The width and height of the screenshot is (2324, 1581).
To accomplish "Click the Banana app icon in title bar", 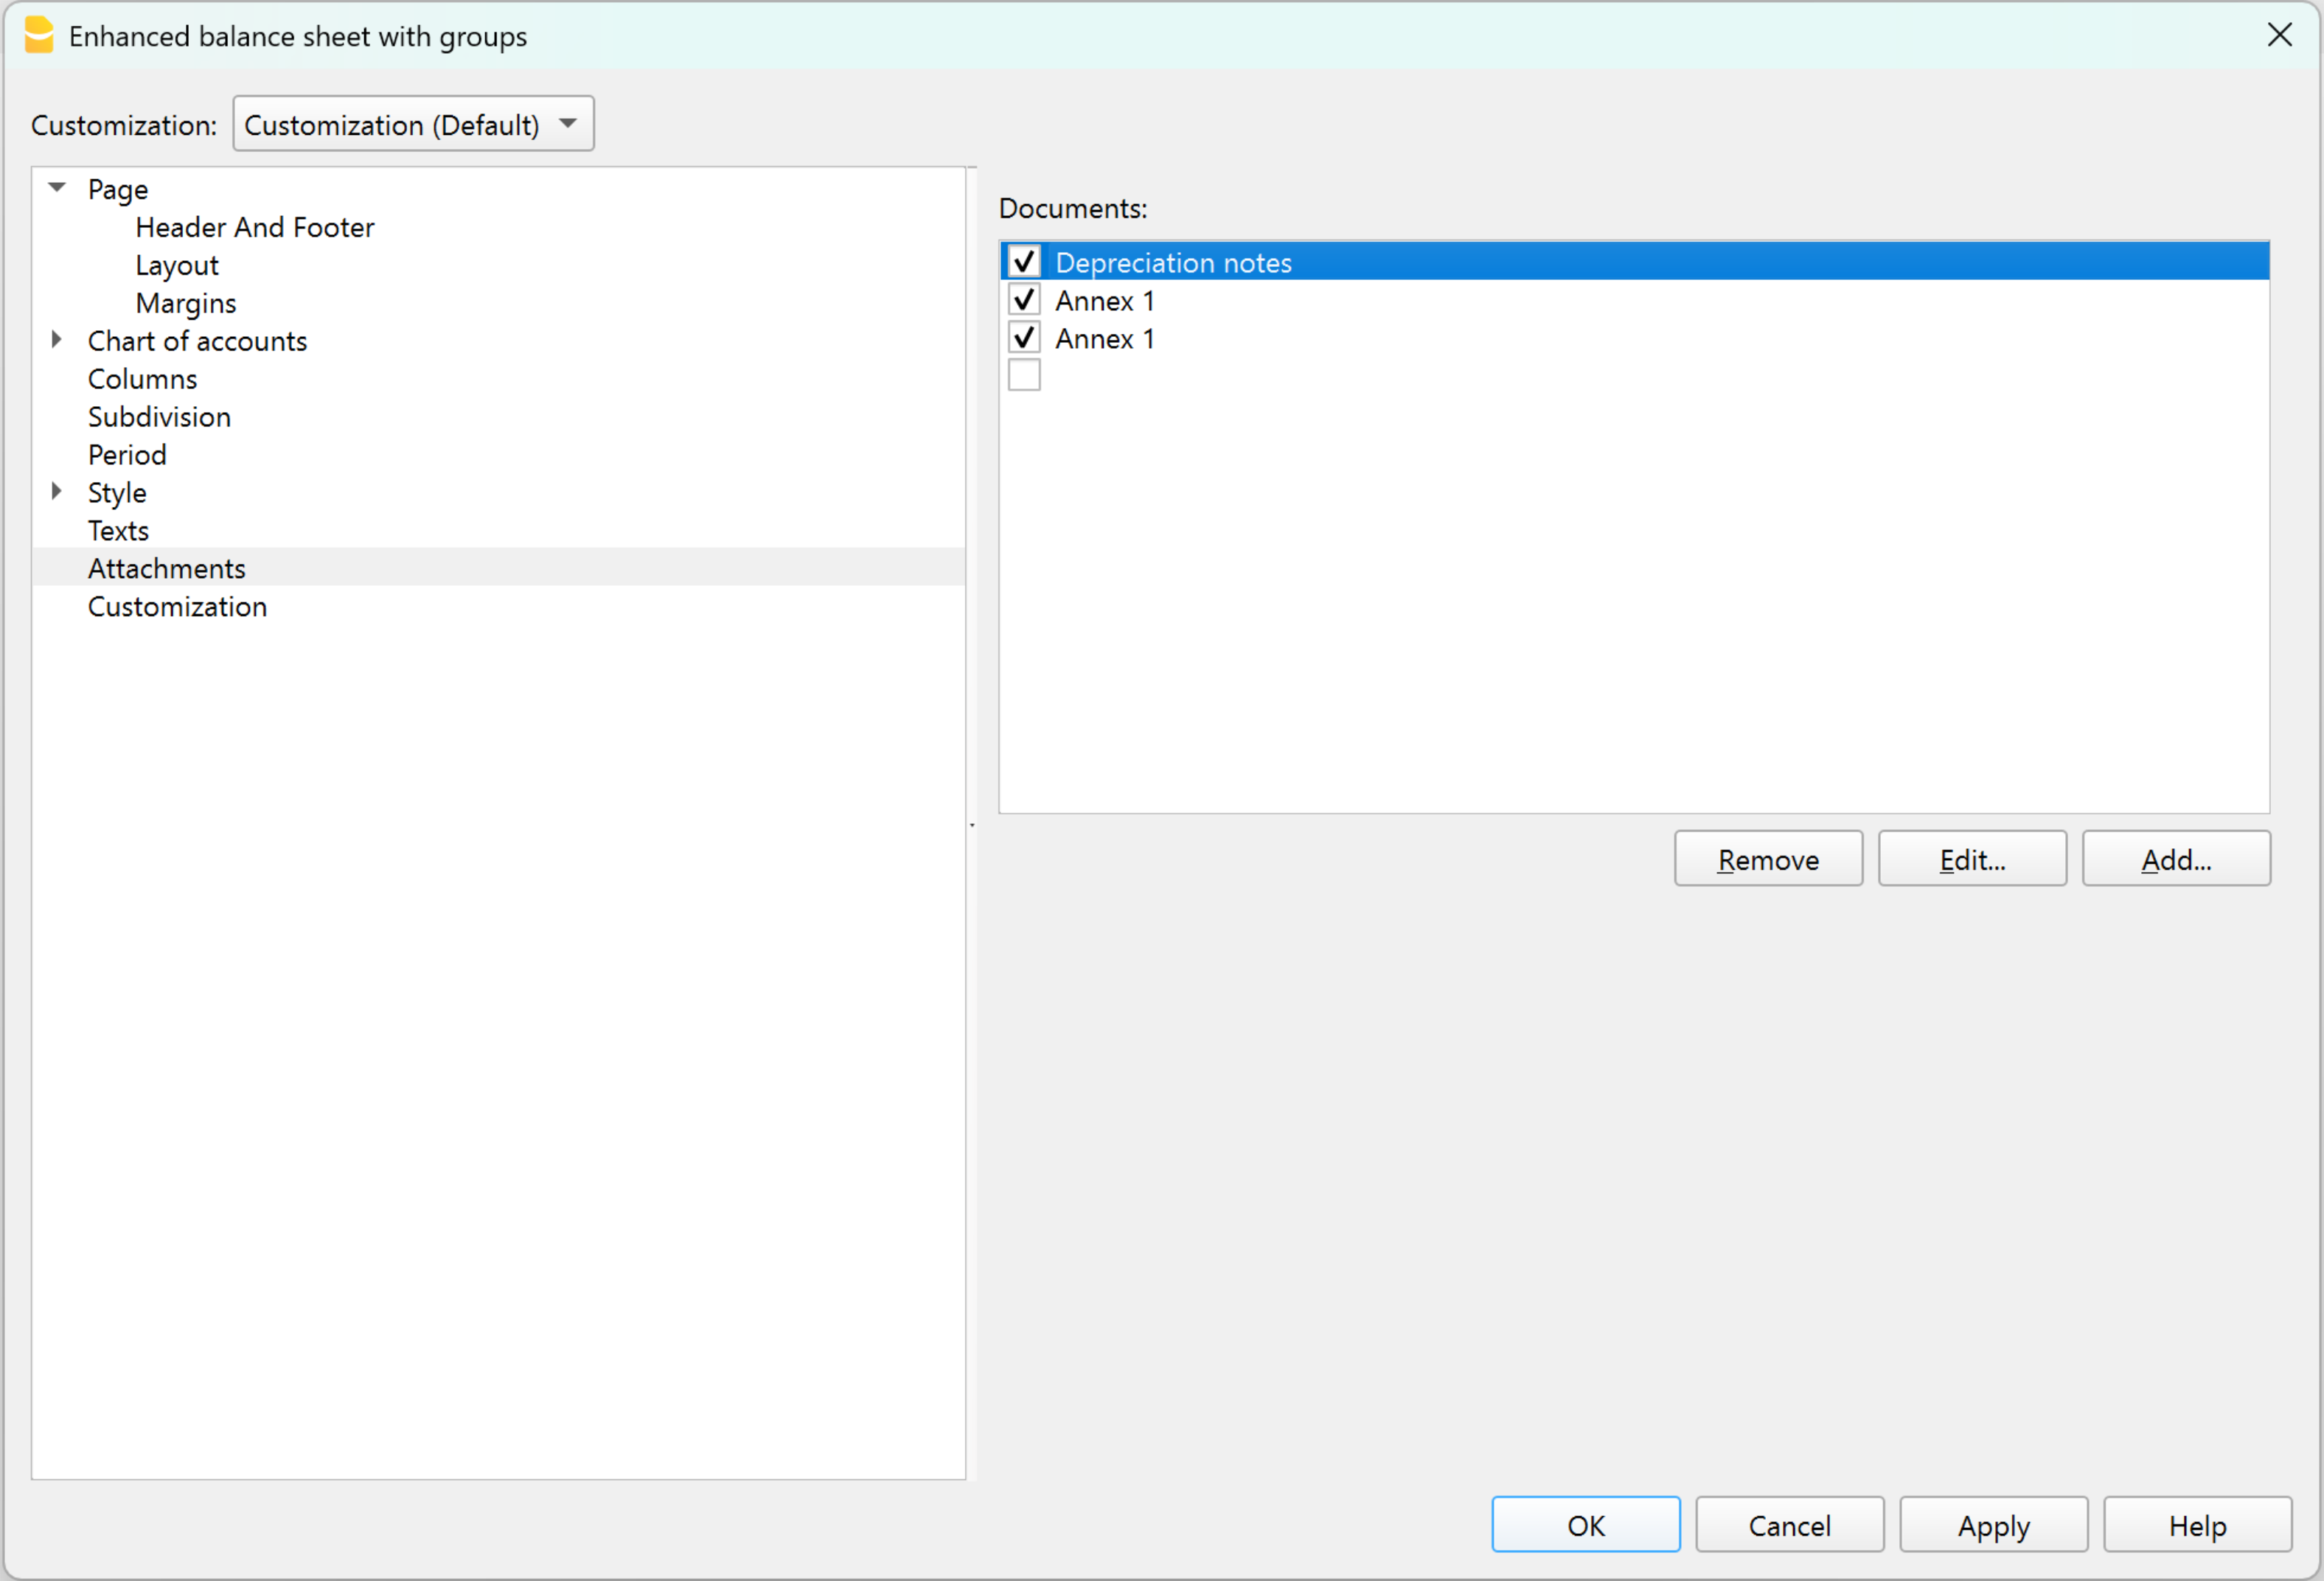I will pyautogui.click(x=38, y=36).
